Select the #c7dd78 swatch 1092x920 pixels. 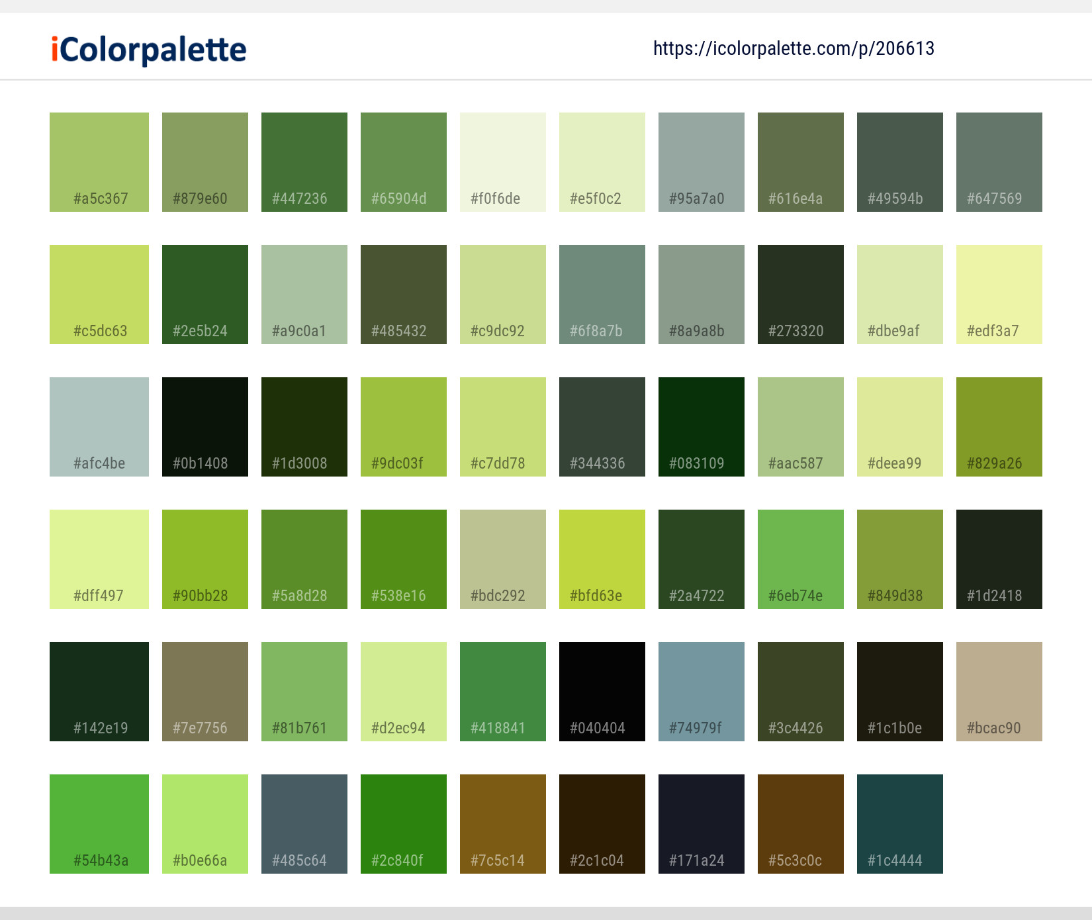pos(503,427)
